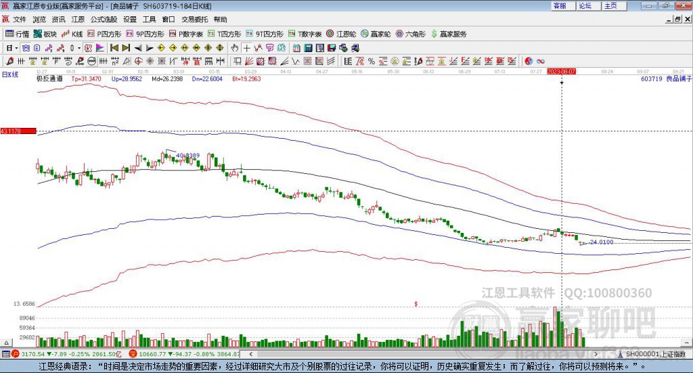Open the 行情 market quotes view
The height and width of the screenshot is (373, 693).
tap(18, 34)
